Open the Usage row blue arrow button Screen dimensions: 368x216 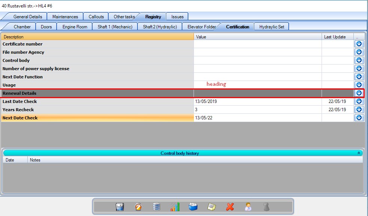(359, 85)
